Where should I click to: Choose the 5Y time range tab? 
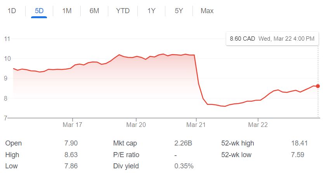tap(179, 11)
